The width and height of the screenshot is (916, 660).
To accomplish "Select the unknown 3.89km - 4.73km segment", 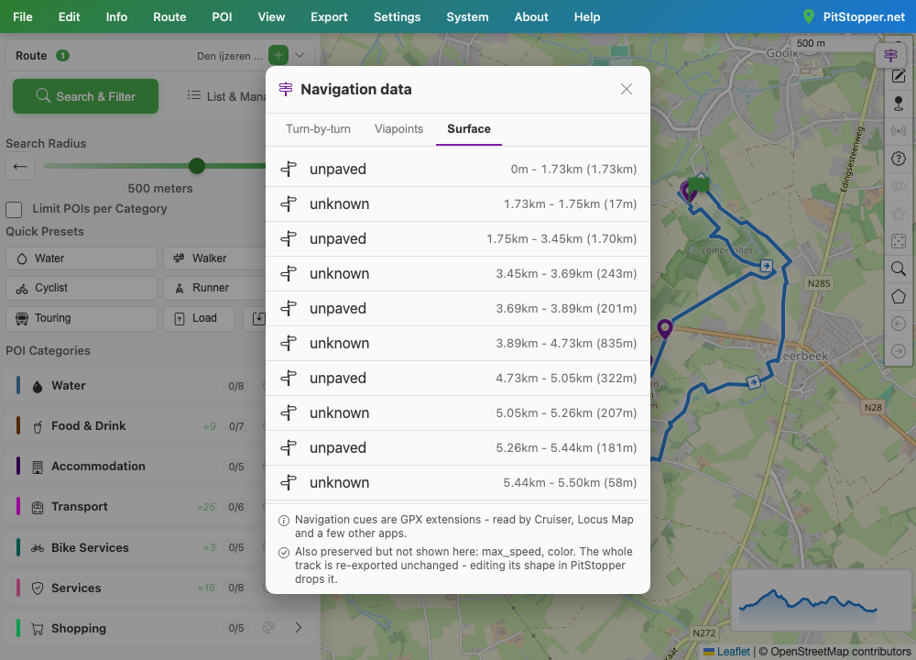I will 458,343.
